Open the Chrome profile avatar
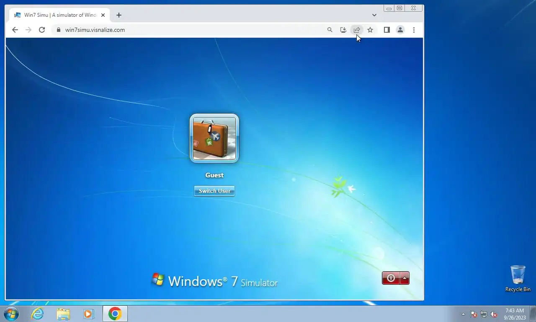The image size is (536, 322). coord(400,30)
